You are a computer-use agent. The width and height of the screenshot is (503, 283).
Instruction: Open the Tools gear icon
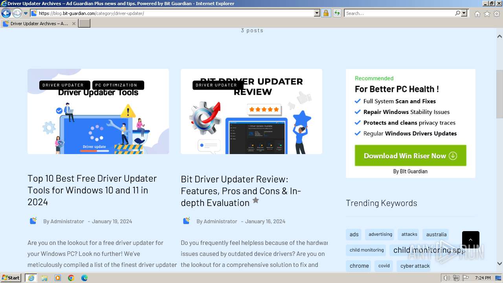(x=497, y=14)
